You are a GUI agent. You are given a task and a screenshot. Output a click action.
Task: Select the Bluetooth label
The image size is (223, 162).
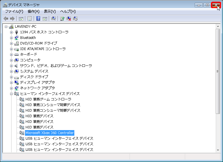pos(28,38)
